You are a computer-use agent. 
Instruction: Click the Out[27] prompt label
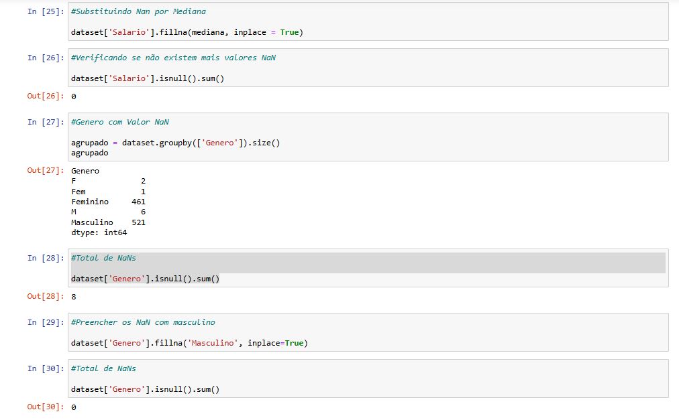coord(46,170)
